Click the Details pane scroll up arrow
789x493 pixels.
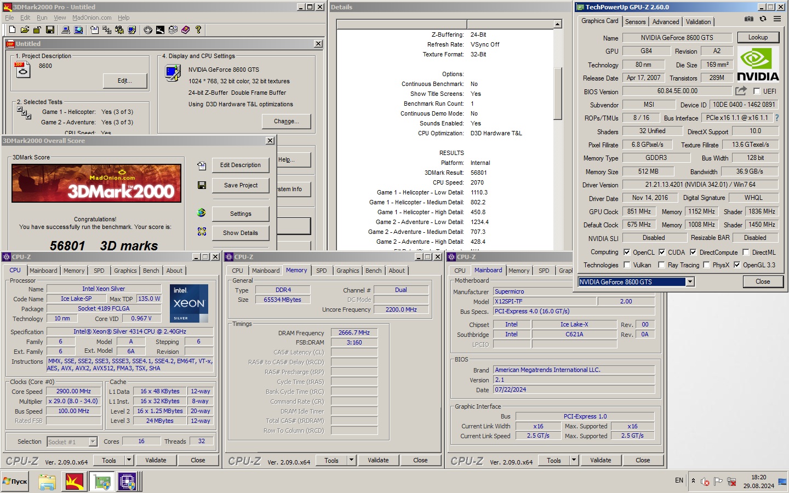tap(558, 24)
